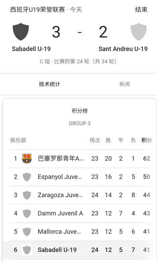Click the Damm Juvenil A shield icon
The height and width of the screenshot is (262, 157).
coord(27,213)
